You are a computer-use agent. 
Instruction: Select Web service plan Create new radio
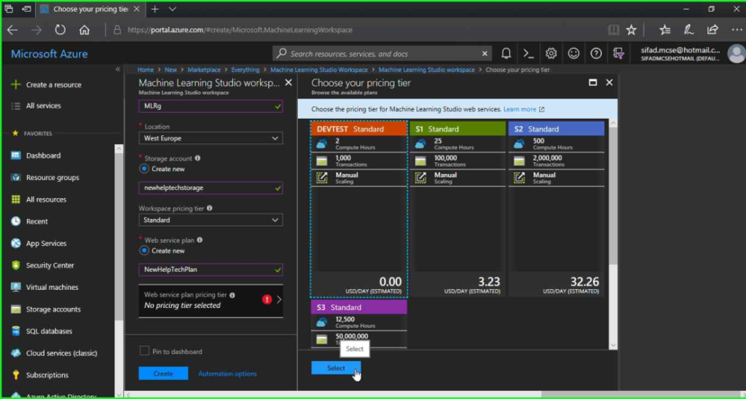[144, 250]
